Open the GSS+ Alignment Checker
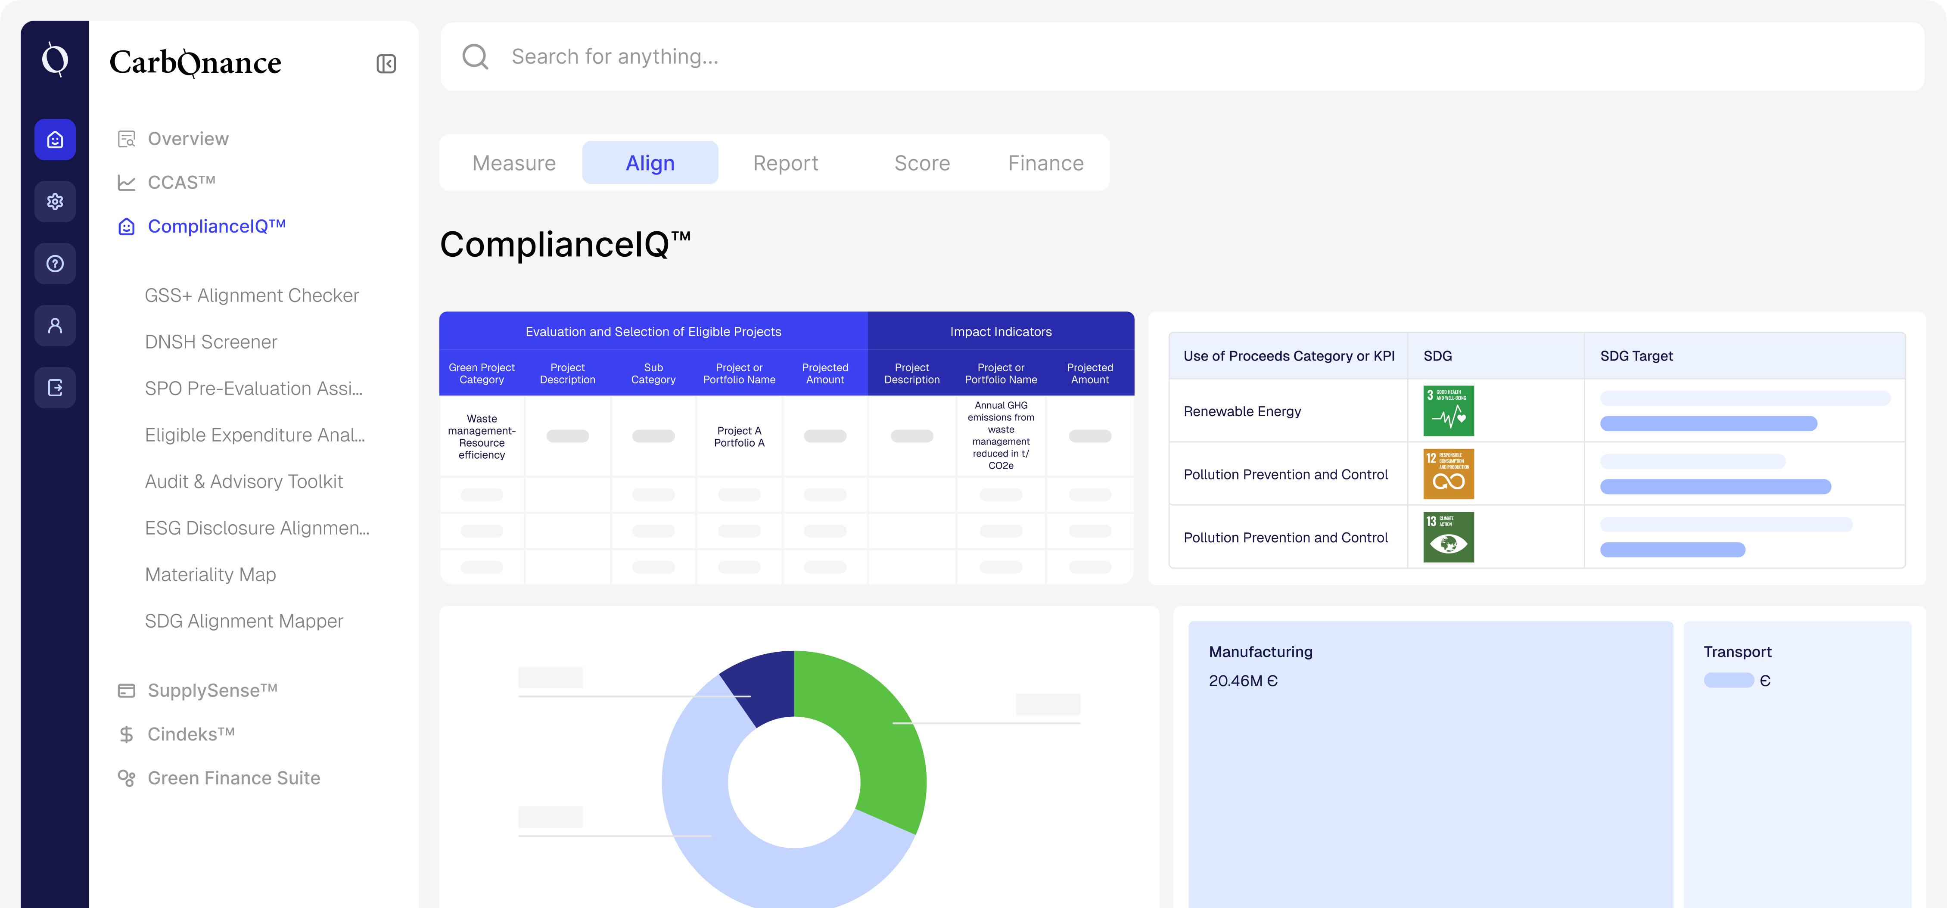Screen dimensions: 1947x908 point(252,295)
